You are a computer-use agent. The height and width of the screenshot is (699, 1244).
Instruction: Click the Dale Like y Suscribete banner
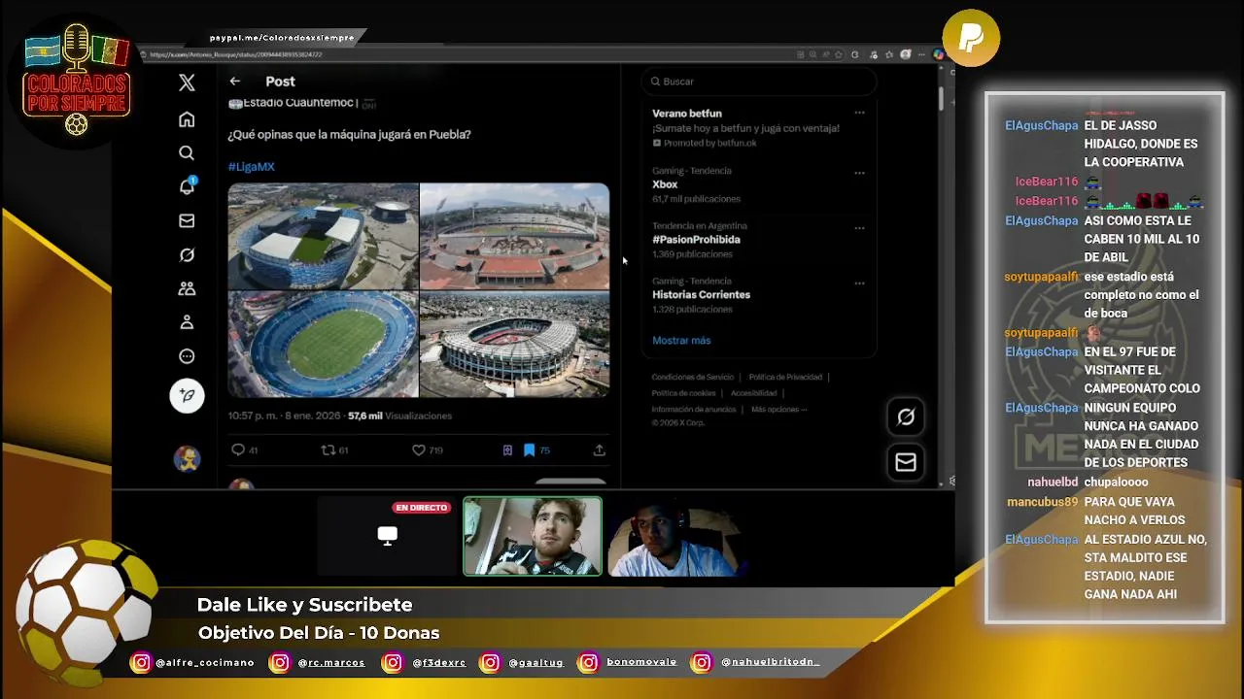tap(304, 605)
